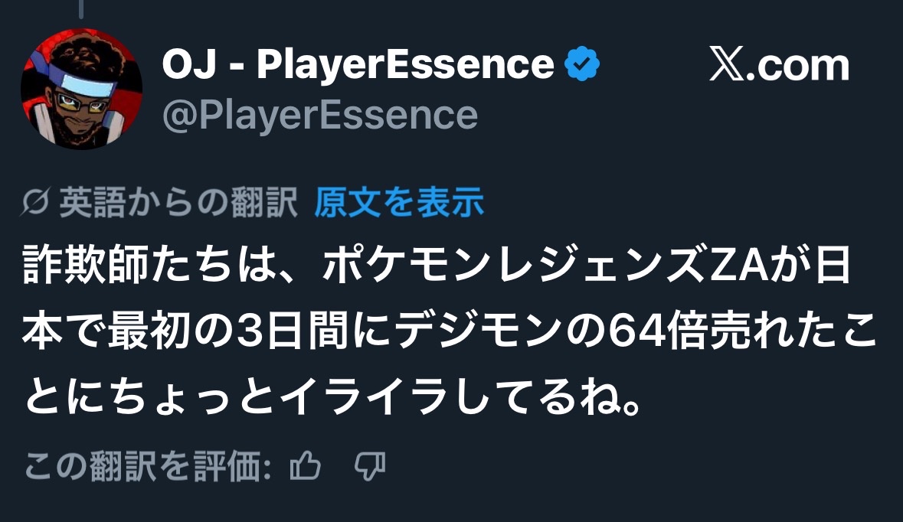Open the OJ - PlayerEssence display name
Viewport: 903px width, 522px height.
coord(357,66)
